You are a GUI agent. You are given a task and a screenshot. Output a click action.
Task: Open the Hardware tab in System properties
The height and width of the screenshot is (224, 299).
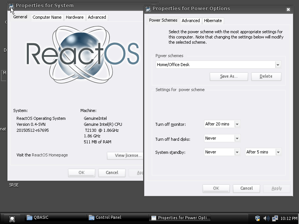[75, 17]
